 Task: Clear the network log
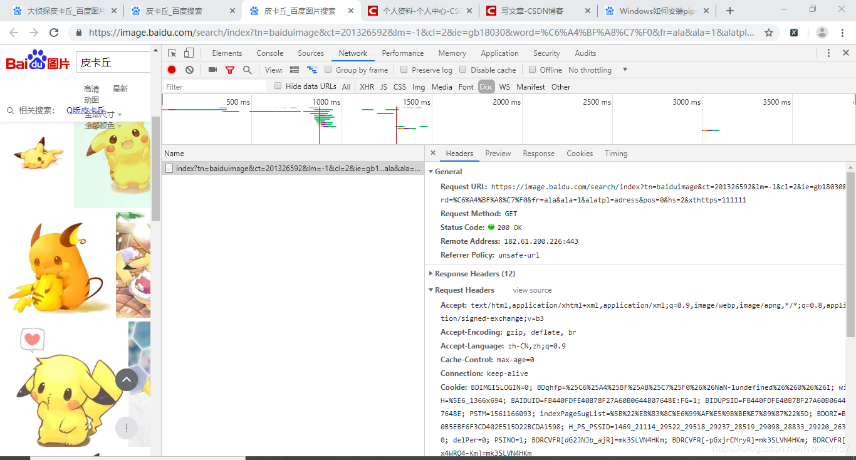tap(189, 70)
